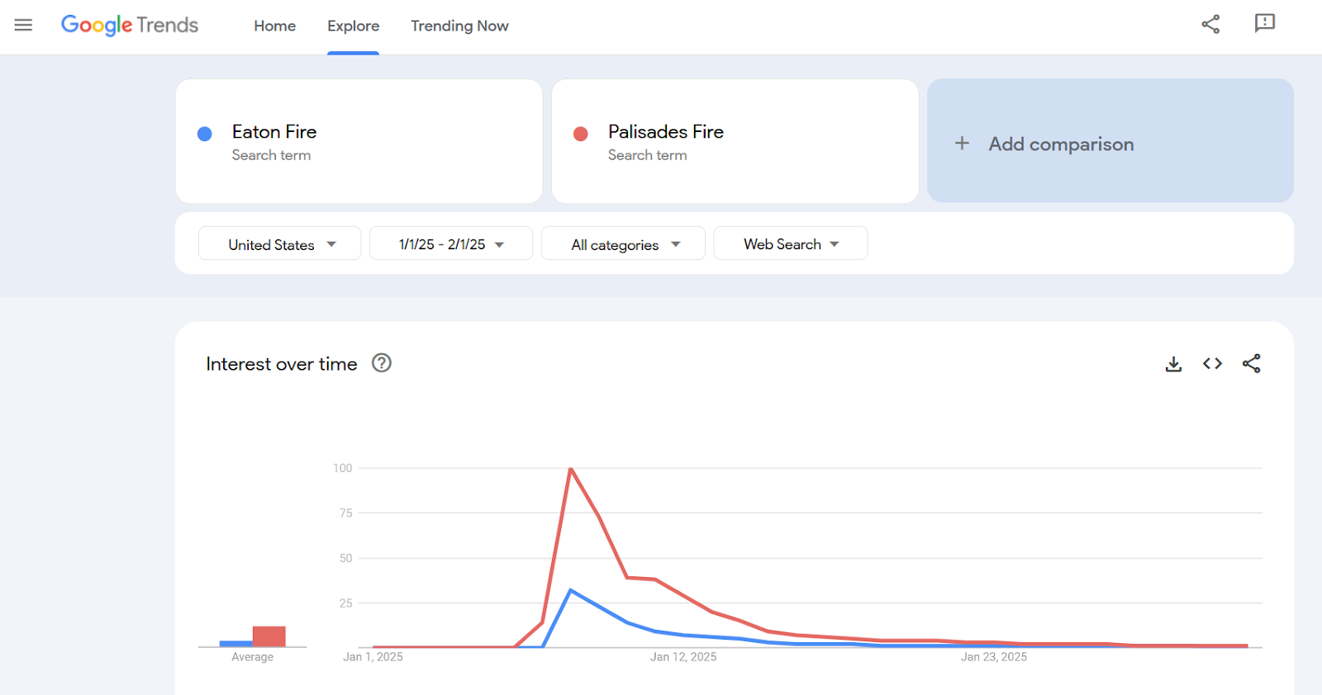Image resolution: width=1322 pixels, height=695 pixels.
Task: Click the Jan 1, 2025 axis label
Action: [373, 657]
